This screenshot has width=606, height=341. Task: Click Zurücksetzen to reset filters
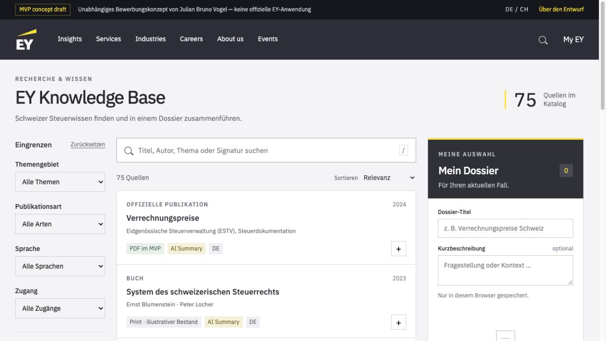pos(88,145)
